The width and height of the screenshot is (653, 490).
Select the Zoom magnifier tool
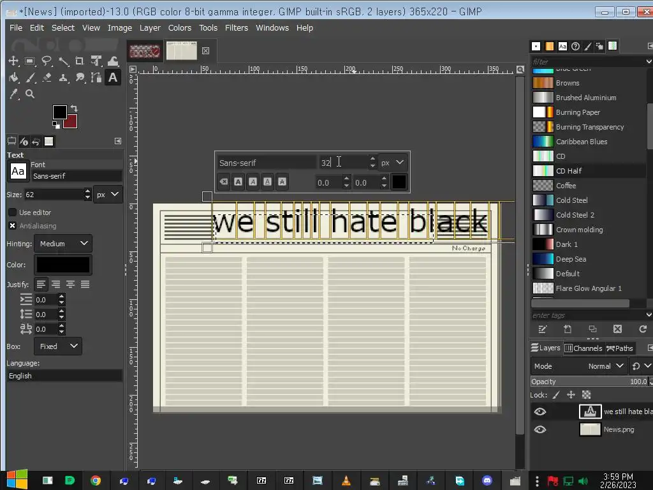[30, 94]
